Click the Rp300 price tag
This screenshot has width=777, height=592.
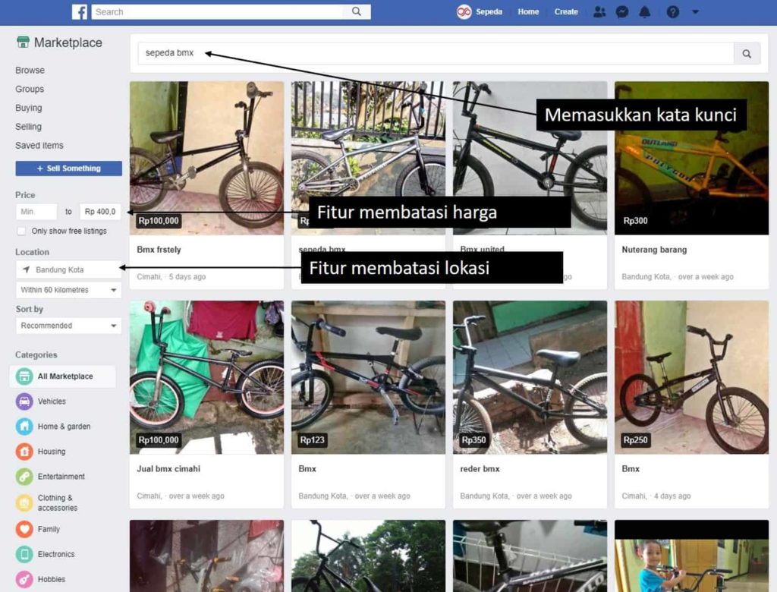[x=635, y=221]
